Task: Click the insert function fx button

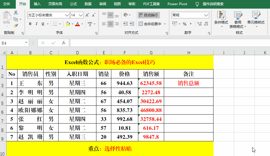Action: [63, 43]
